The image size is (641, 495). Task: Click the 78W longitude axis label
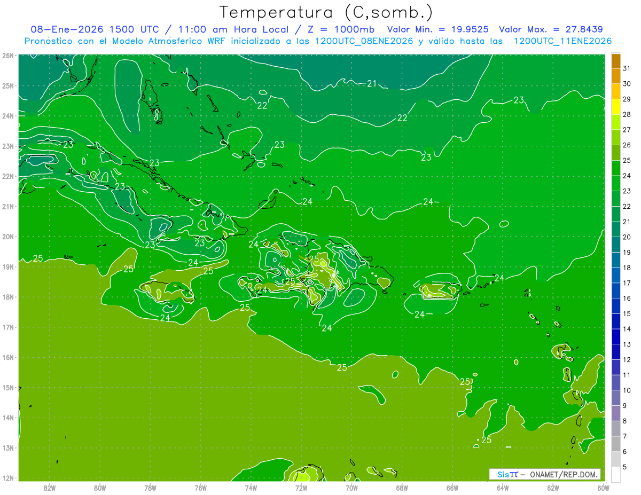coord(150,488)
